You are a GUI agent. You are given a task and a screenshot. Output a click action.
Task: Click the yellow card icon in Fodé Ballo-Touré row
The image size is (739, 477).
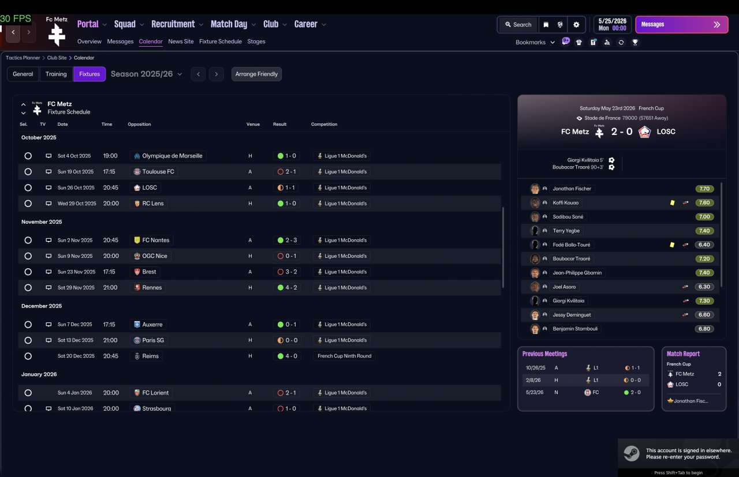(672, 245)
